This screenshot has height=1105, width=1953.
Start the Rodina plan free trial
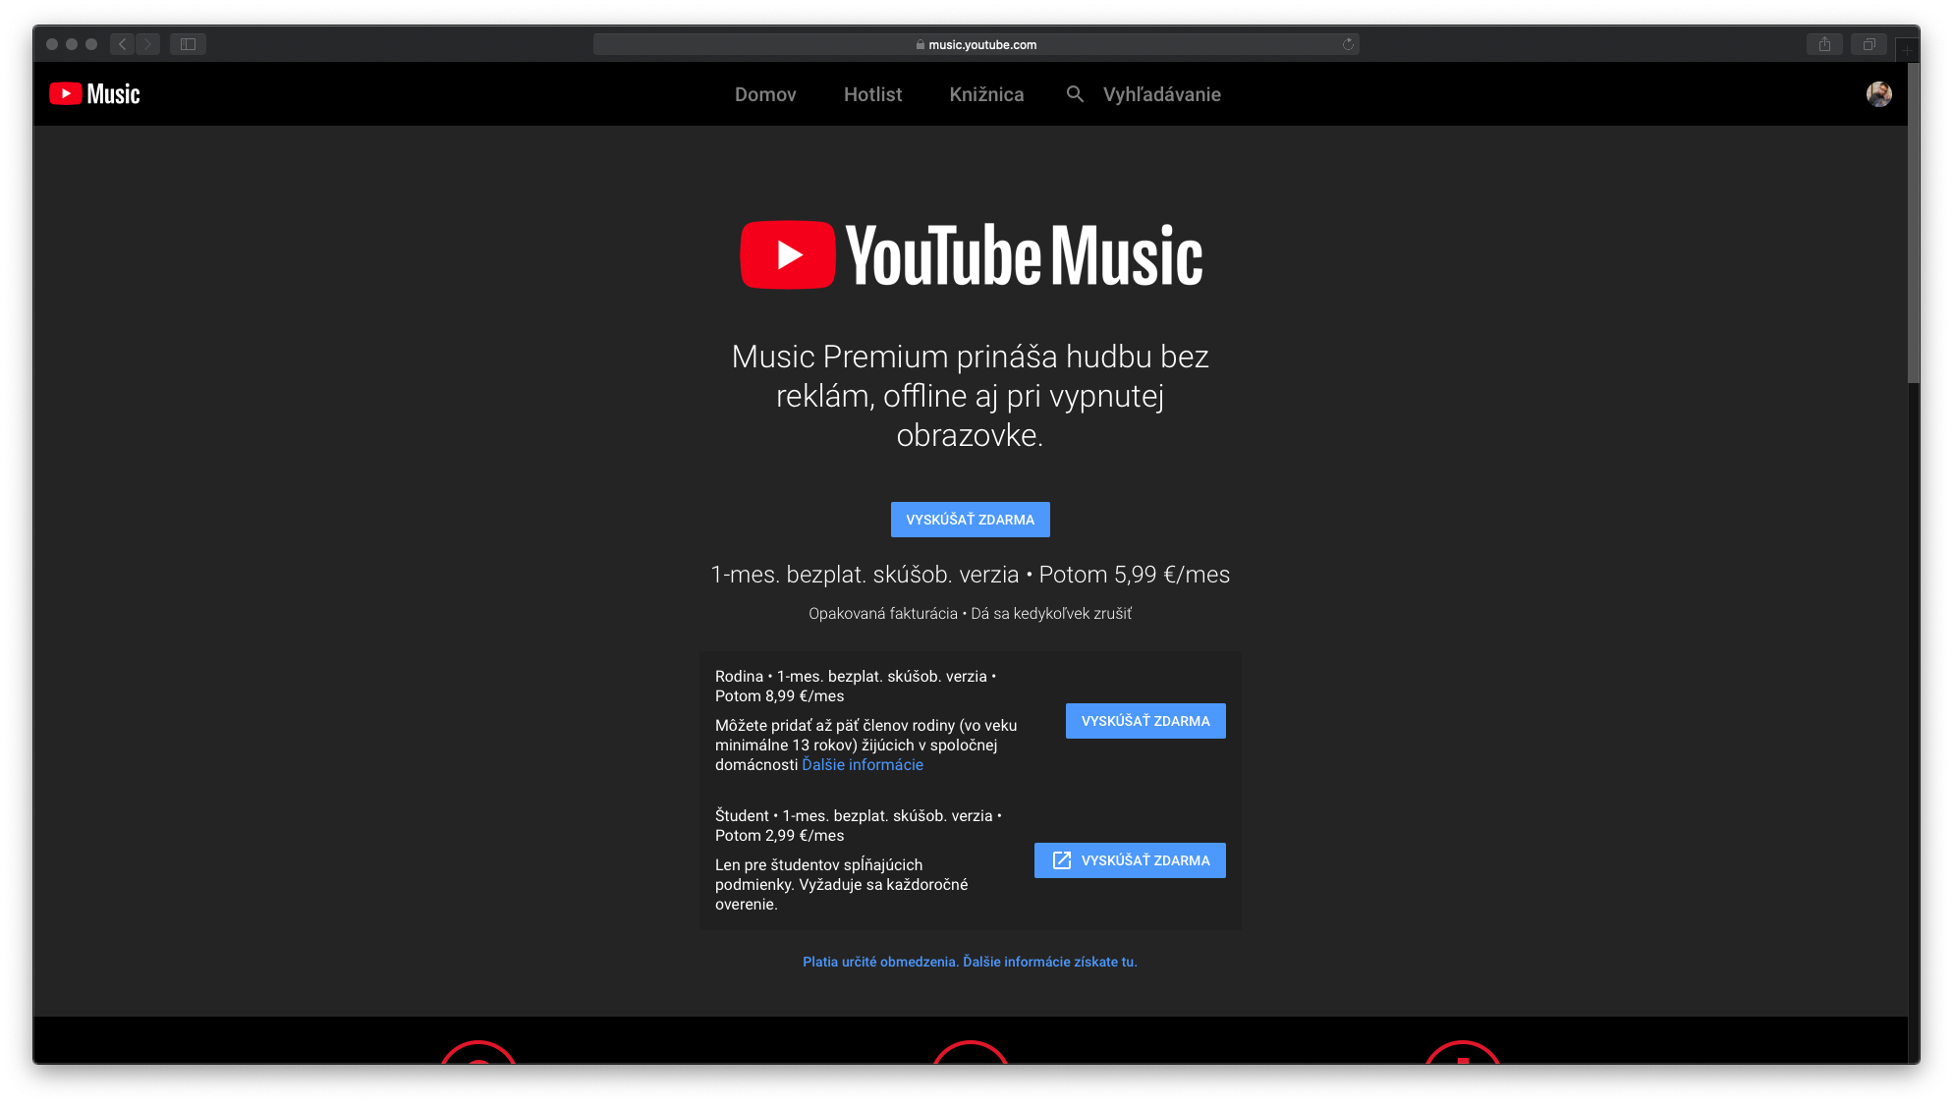pyautogui.click(x=1145, y=721)
